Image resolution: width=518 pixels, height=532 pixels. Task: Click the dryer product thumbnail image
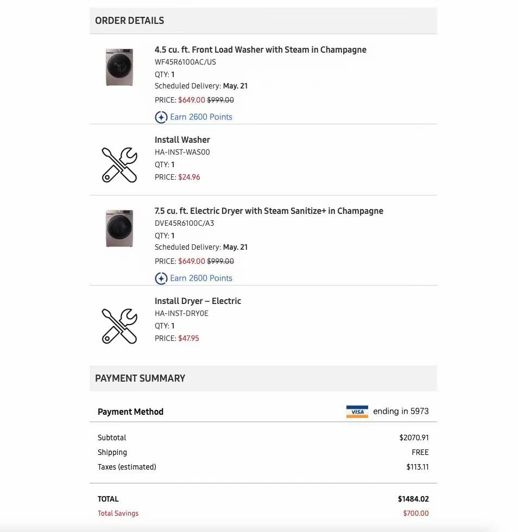click(x=119, y=229)
